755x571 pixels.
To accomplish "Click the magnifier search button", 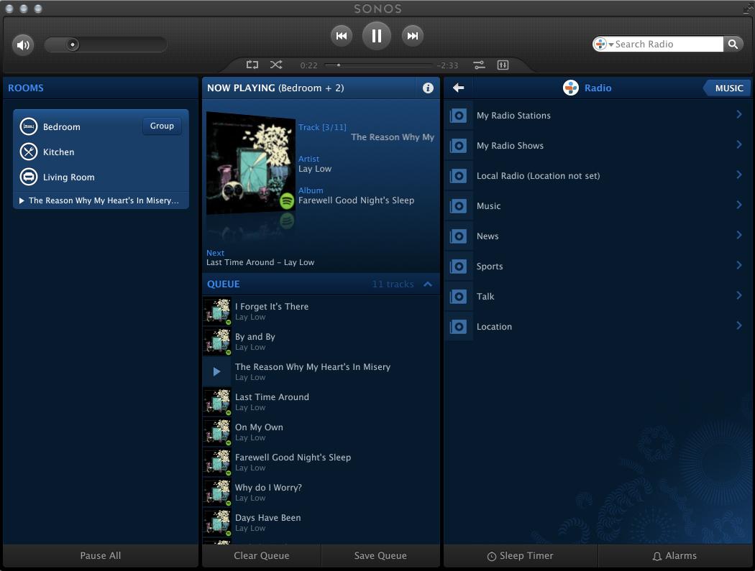I will pyautogui.click(x=733, y=45).
